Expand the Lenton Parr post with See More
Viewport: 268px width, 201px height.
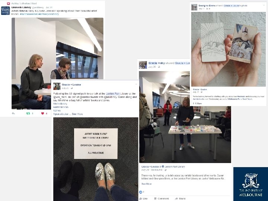(x=147, y=184)
